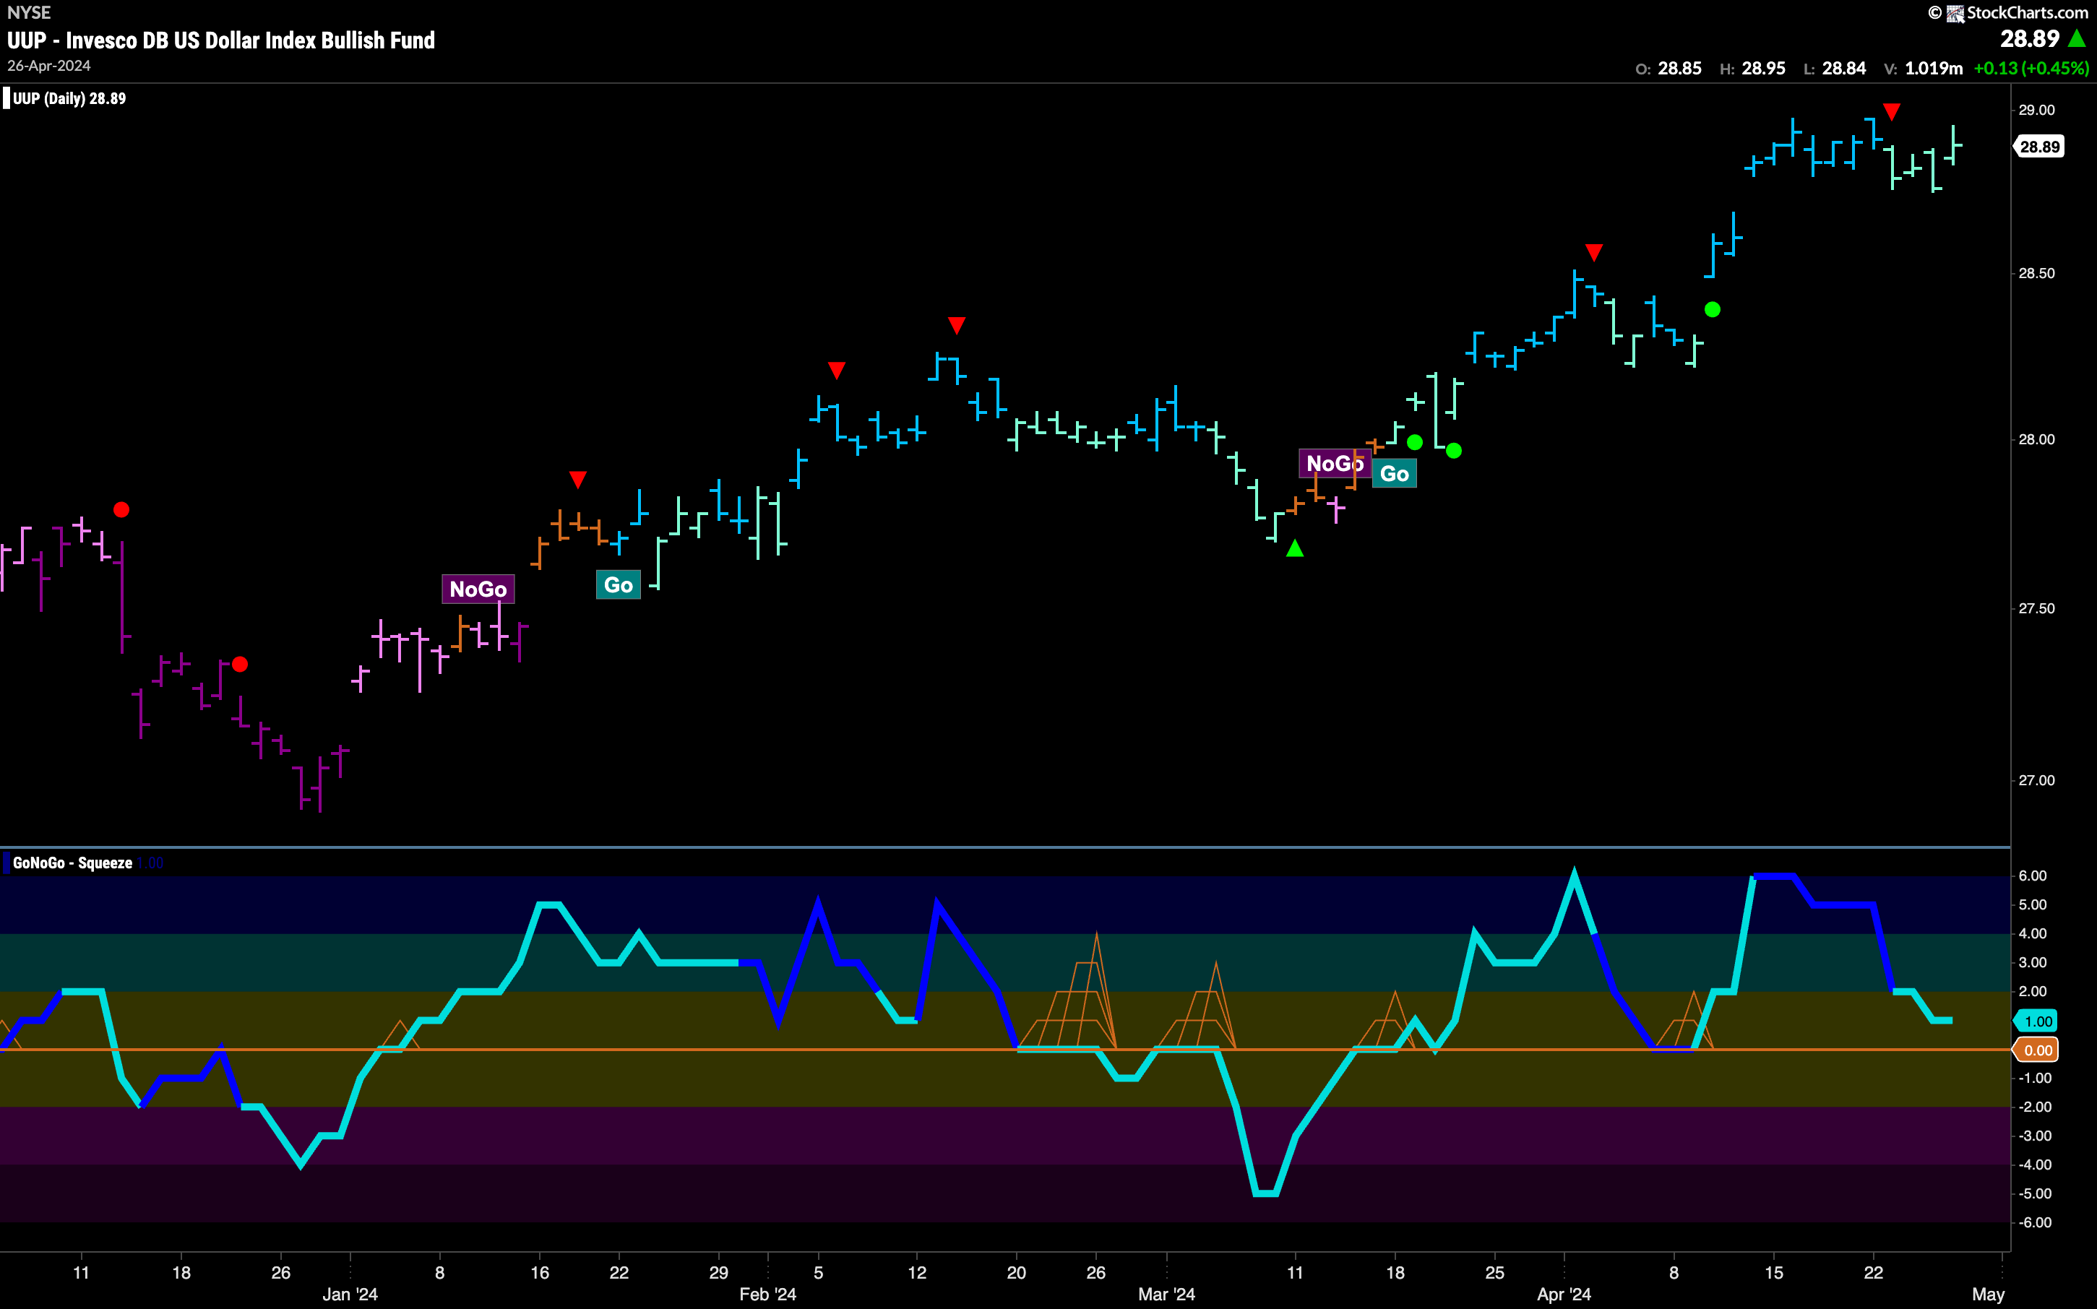Click the 27.50 price axis label
Screen dimensions: 2097x1309
2036,608
